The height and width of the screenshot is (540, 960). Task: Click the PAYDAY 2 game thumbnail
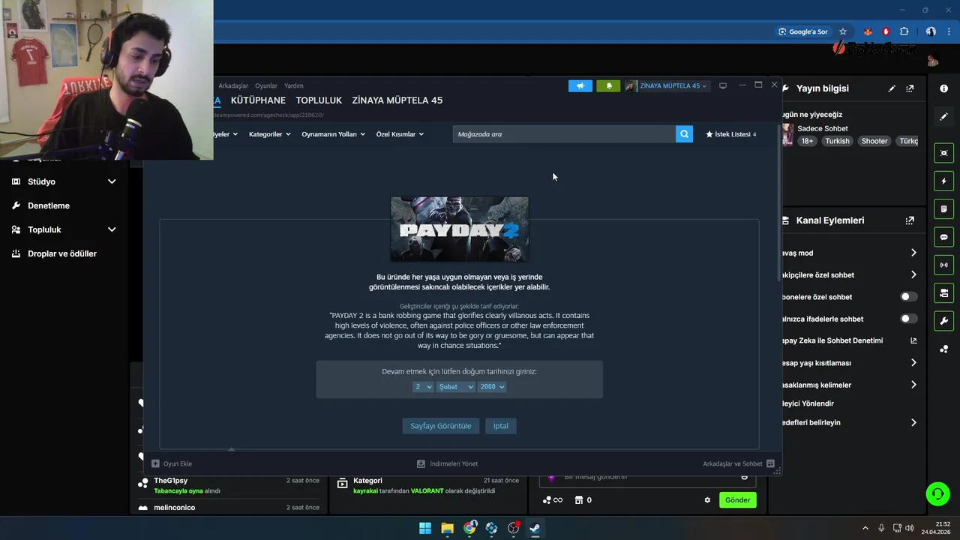(x=460, y=229)
